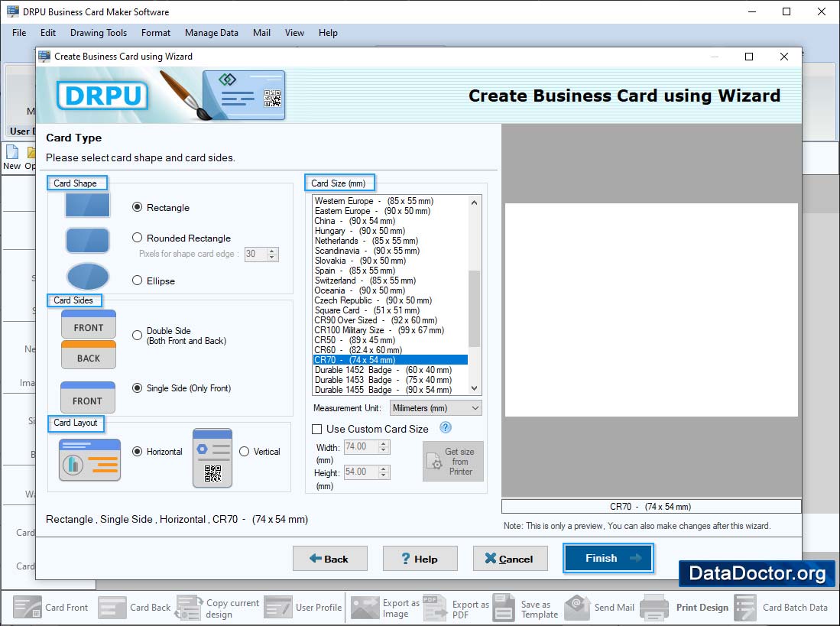Click the business card graphic in wizard banner
This screenshot has width=840, height=626.
tap(244, 95)
